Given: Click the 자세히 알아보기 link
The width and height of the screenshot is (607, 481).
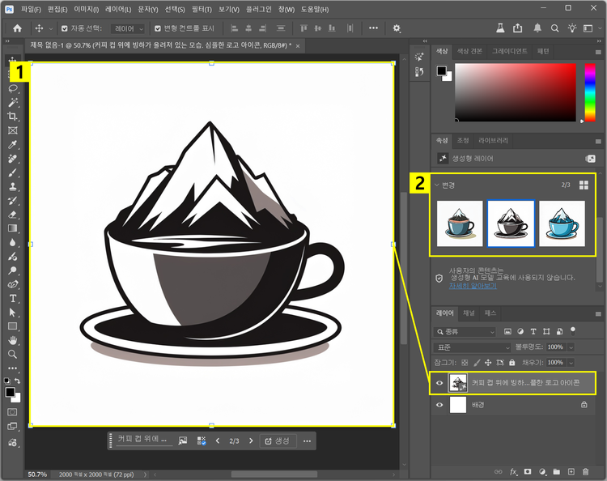Looking at the screenshot, I should click(473, 286).
